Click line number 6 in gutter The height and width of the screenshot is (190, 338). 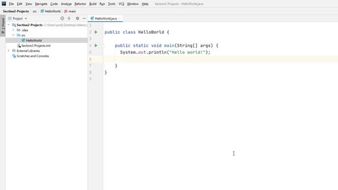(x=90, y=59)
